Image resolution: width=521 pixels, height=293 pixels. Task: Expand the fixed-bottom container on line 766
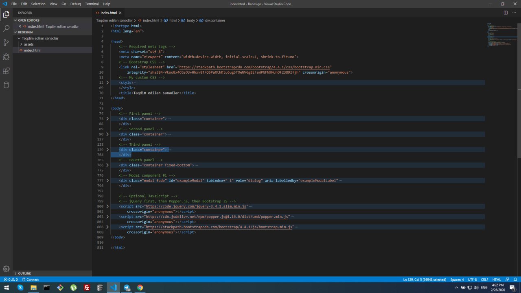pyautogui.click(x=107, y=165)
